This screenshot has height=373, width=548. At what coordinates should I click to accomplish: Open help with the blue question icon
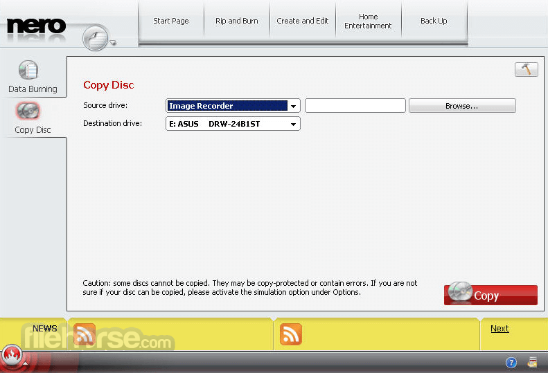pos(511,363)
